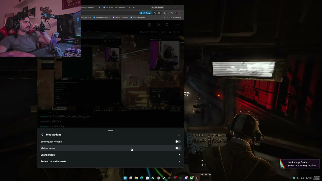Open the Chrome three-dot menu
Image resolution: width=322 pixels, height=181 pixels.
click(x=181, y=13)
